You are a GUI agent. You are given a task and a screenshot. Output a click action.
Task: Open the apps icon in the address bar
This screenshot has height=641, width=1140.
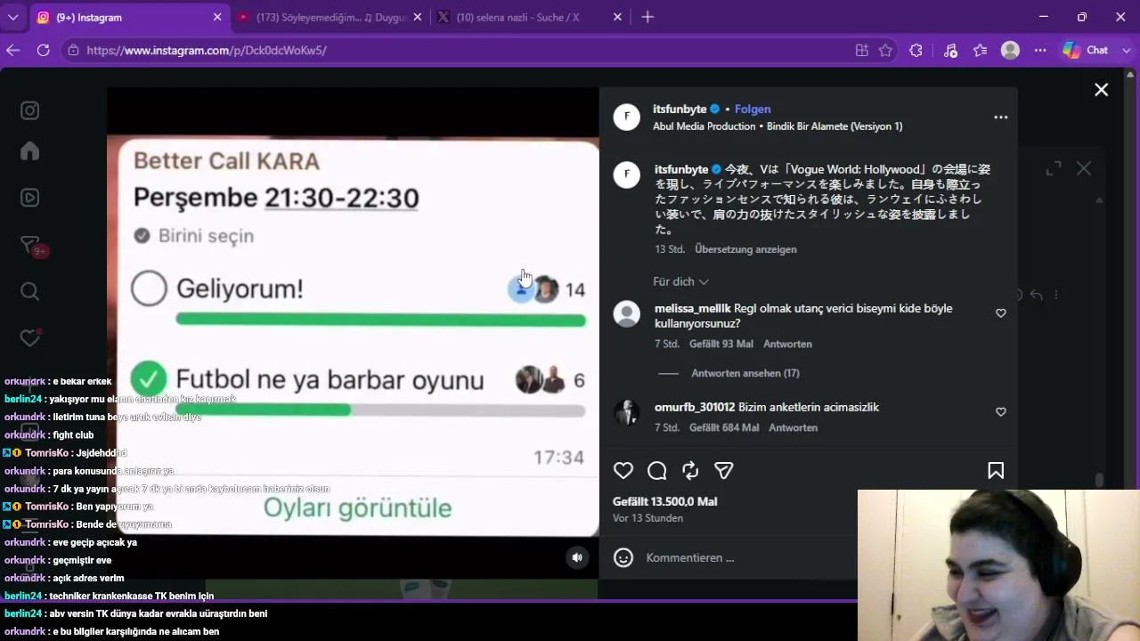861,51
